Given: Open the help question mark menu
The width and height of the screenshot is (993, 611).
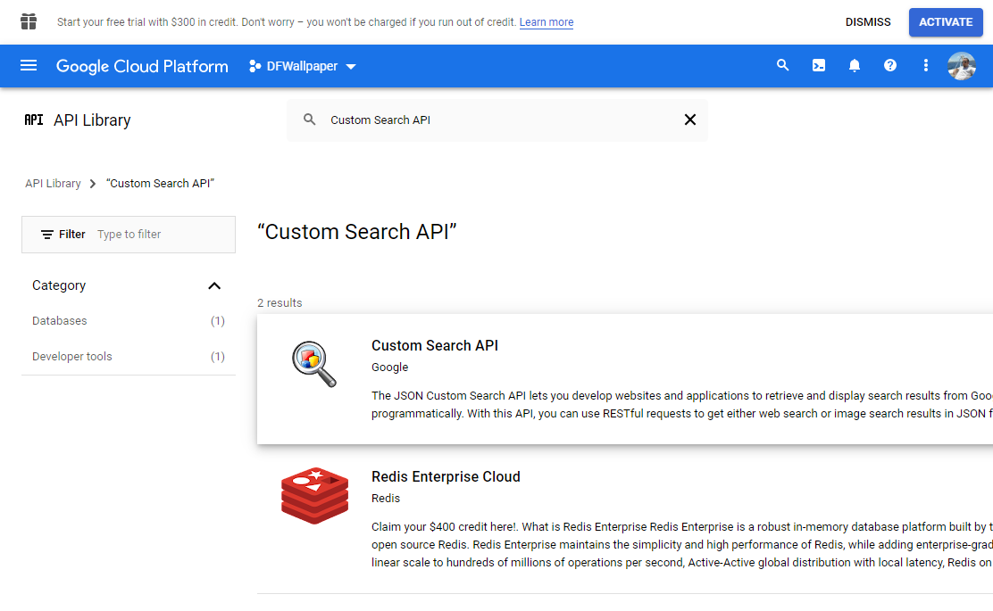Looking at the screenshot, I should [889, 65].
